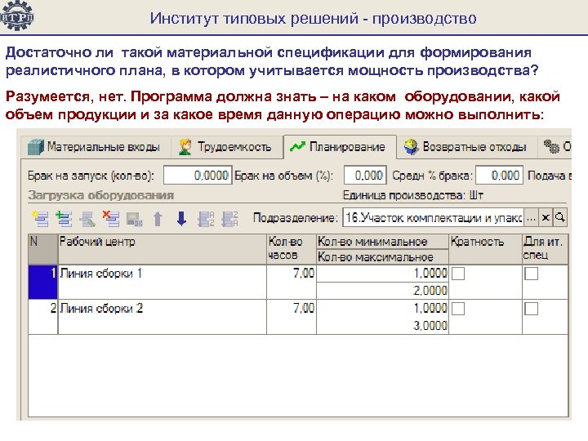Click the Трудоемкость person icon

click(185, 147)
